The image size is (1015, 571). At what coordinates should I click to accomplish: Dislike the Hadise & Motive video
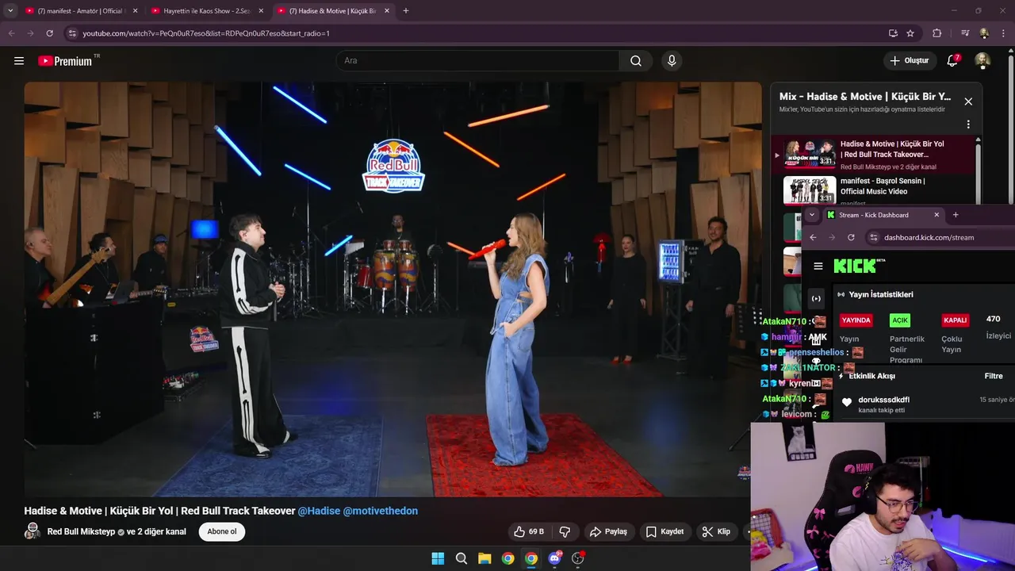click(565, 531)
